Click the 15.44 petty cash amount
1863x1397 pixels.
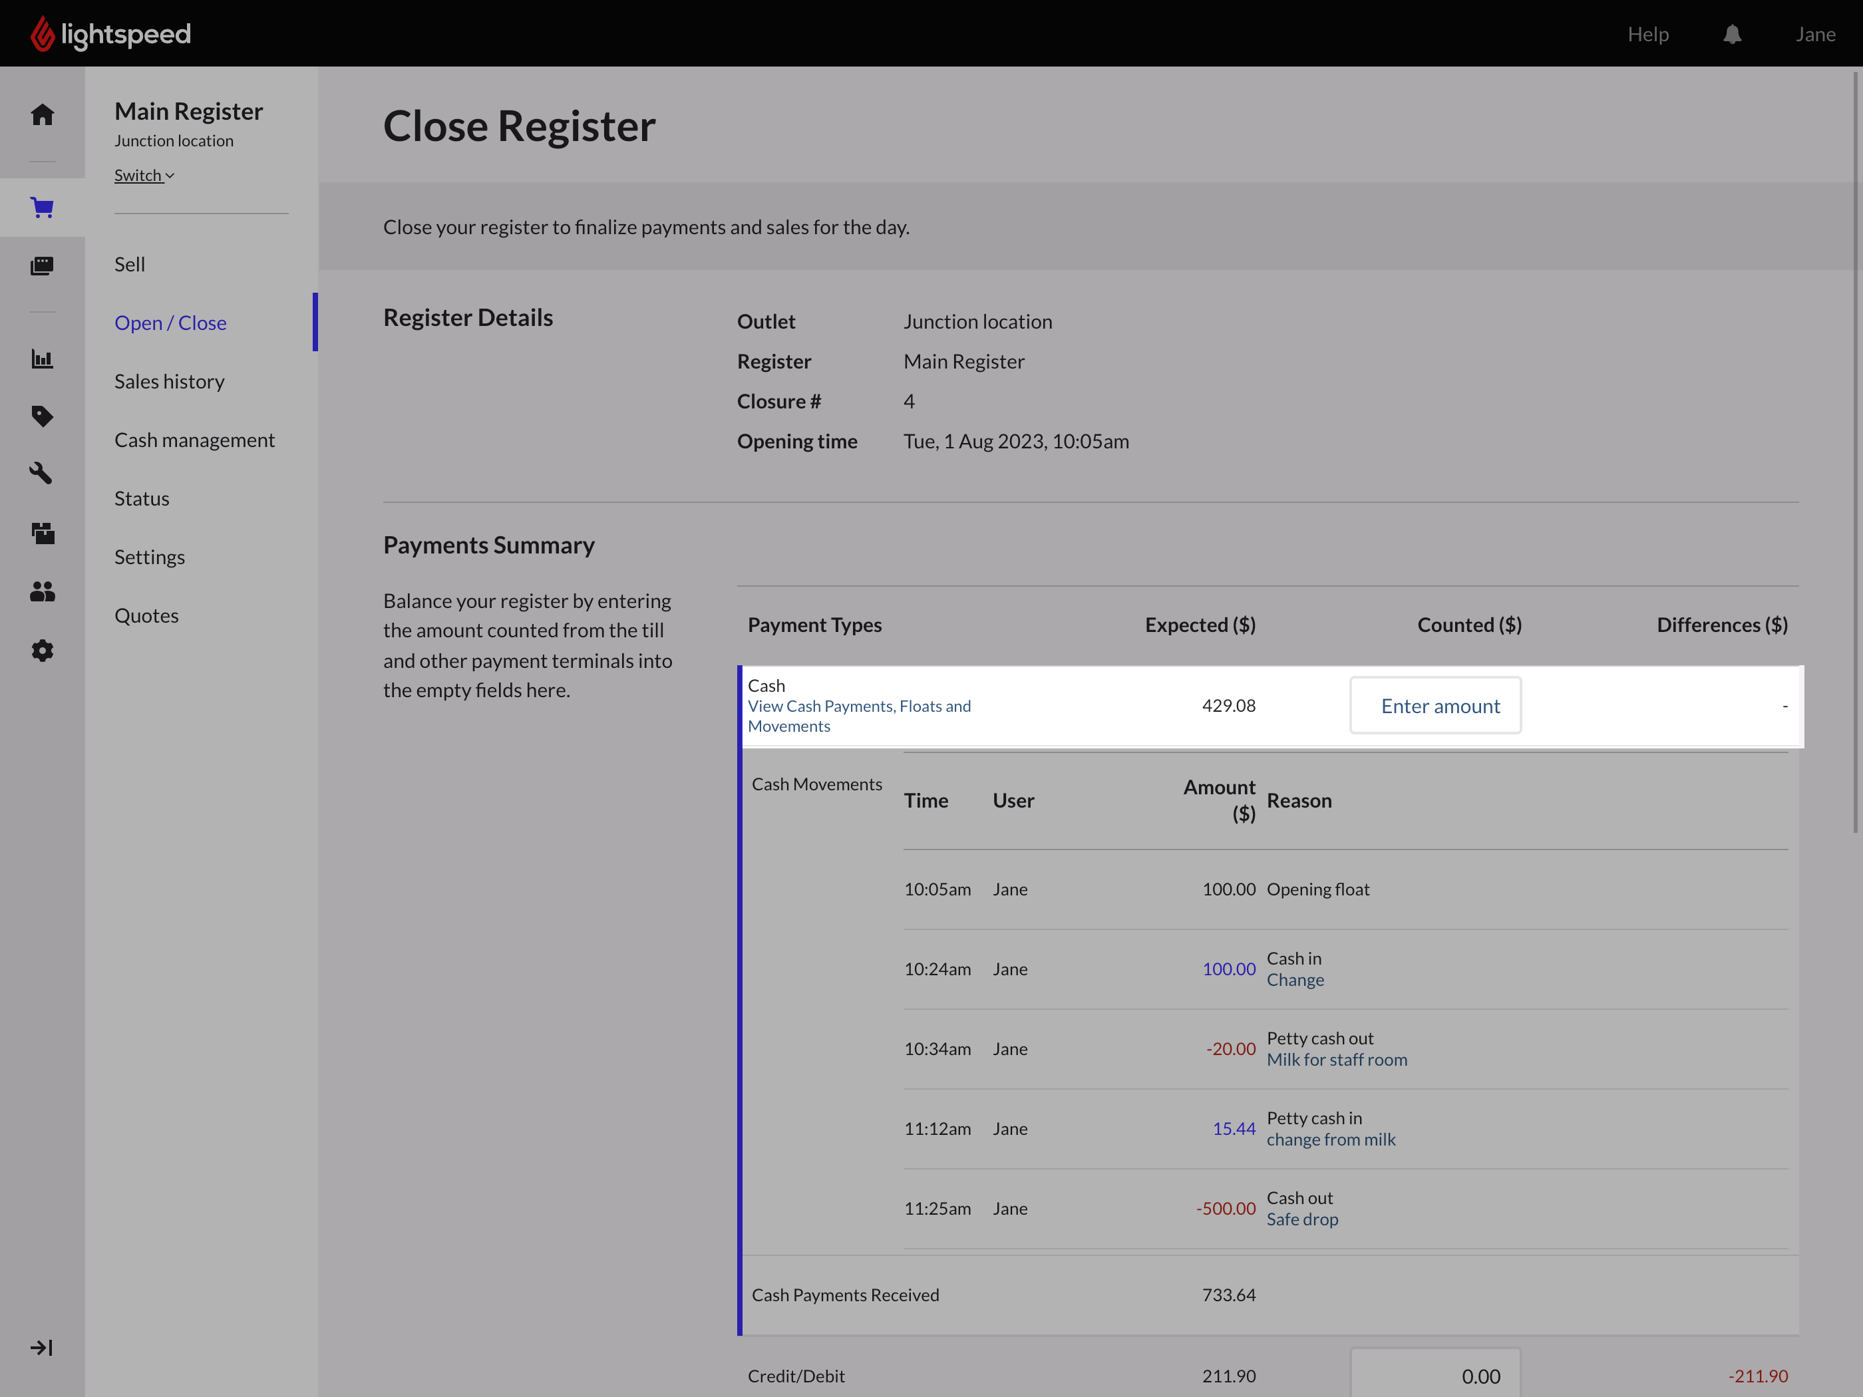click(x=1234, y=1128)
